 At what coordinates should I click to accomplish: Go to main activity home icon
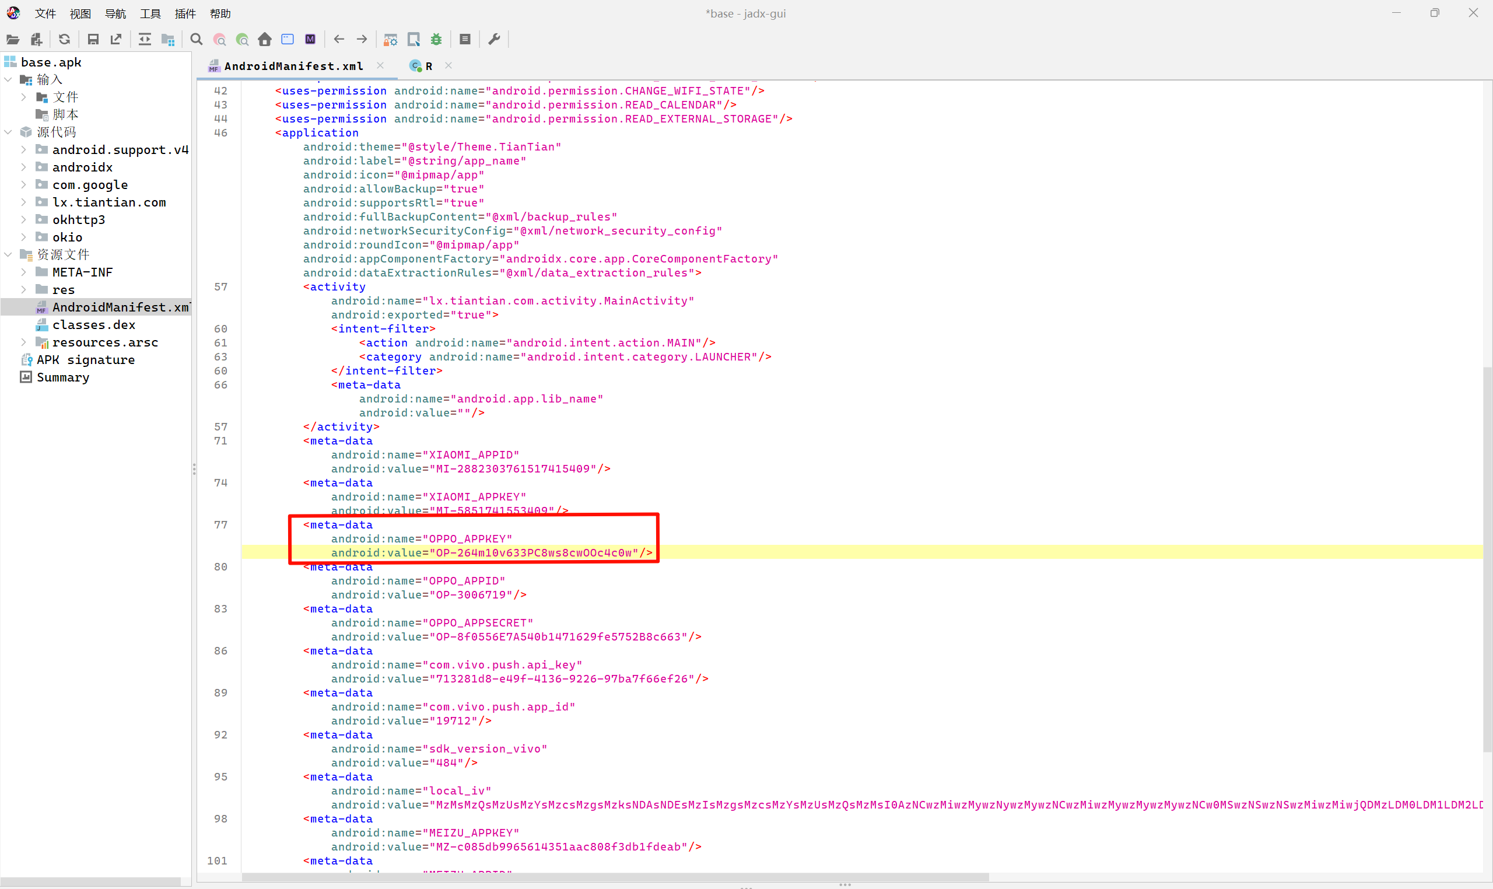265,40
